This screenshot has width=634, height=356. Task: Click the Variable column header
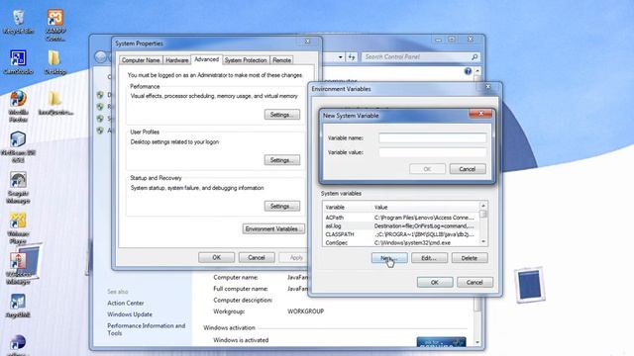[347, 207]
